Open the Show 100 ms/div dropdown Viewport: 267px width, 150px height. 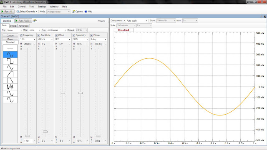point(166,20)
